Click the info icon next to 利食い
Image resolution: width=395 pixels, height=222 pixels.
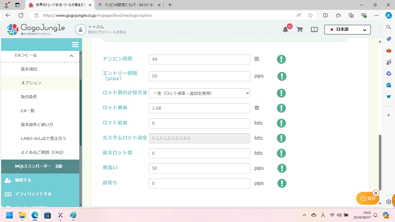pos(282,168)
